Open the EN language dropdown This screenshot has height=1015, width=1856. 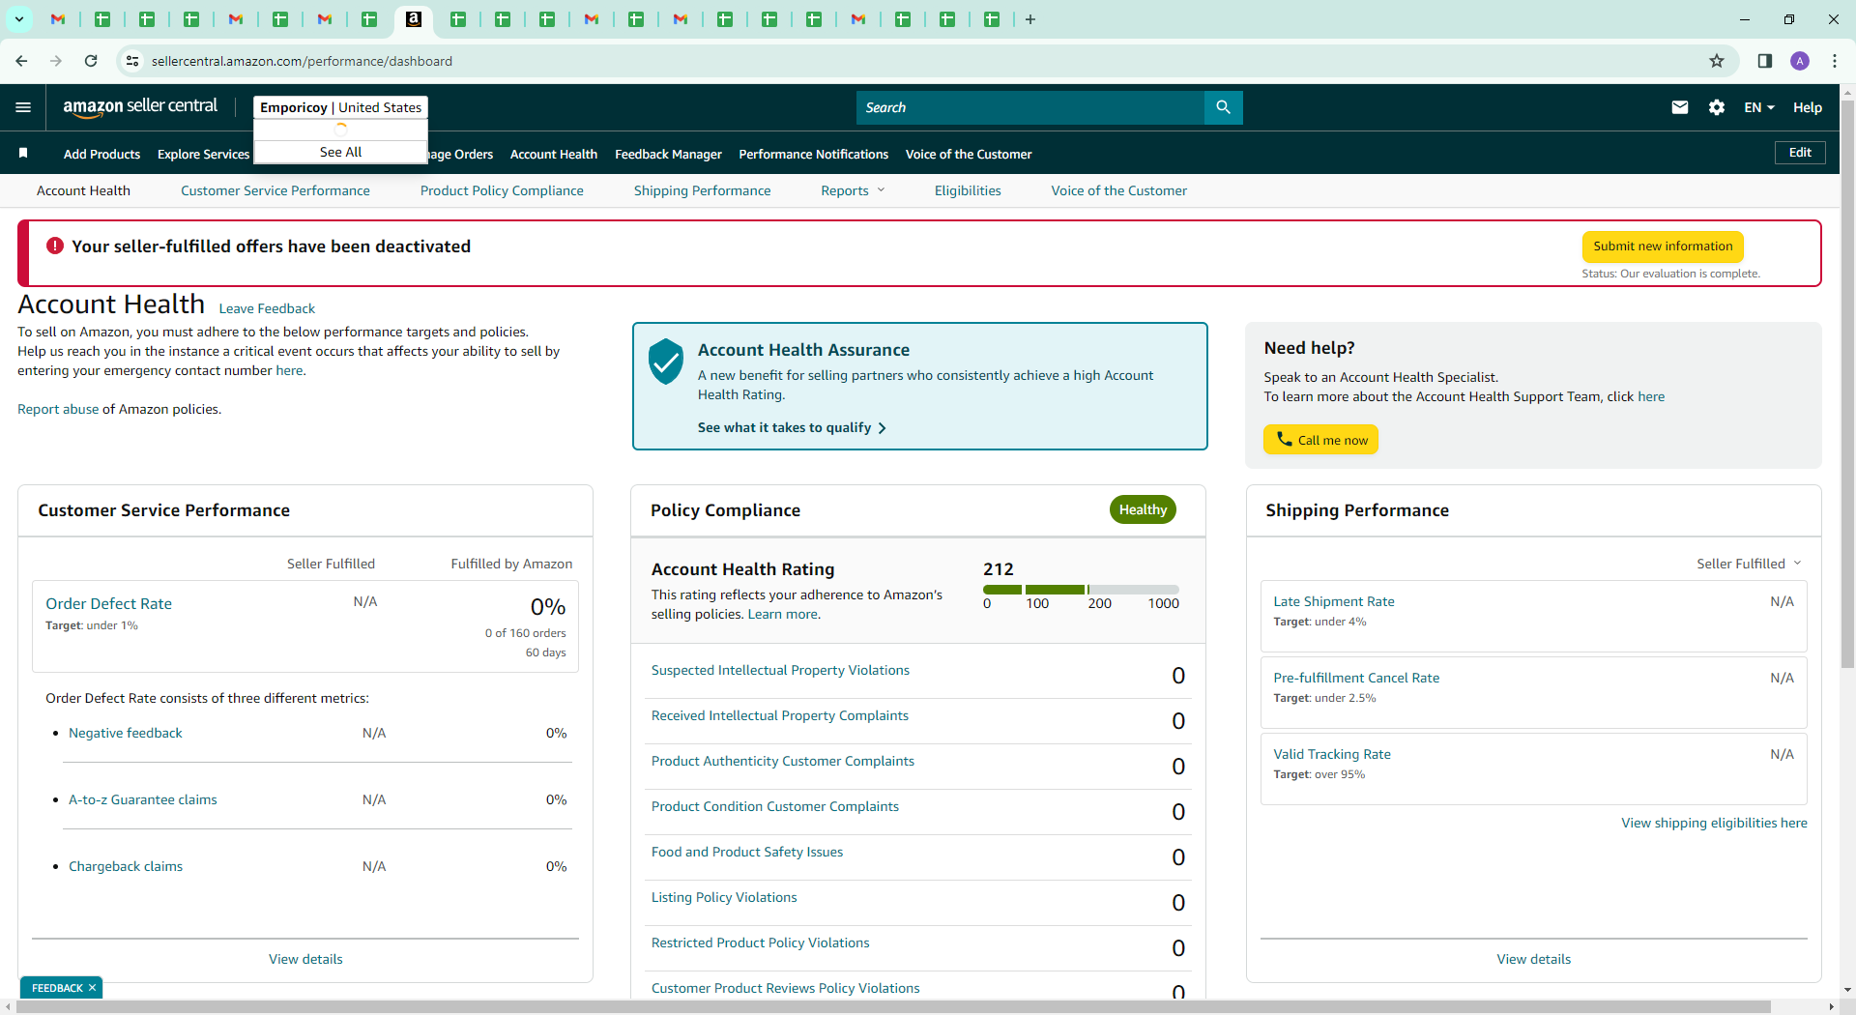[x=1759, y=107]
